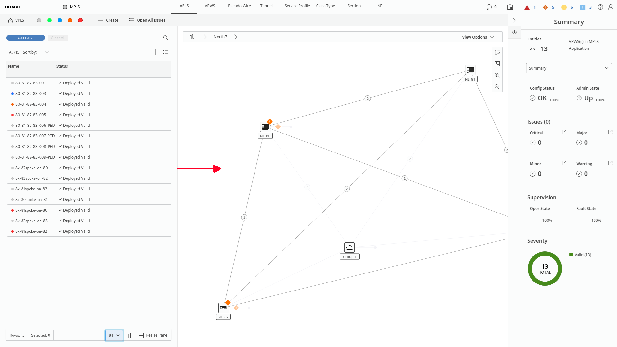Expand the View Options dropdown
Image resolution: width=617 pixels, height=347 pixels.
coord(478,37)
